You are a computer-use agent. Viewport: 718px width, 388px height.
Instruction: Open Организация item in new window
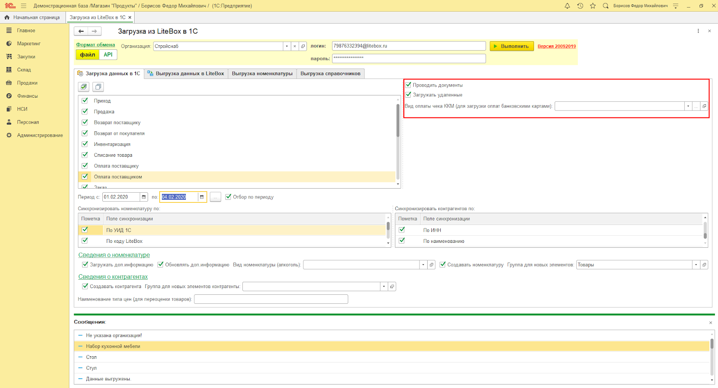click(x=303, y=46)
